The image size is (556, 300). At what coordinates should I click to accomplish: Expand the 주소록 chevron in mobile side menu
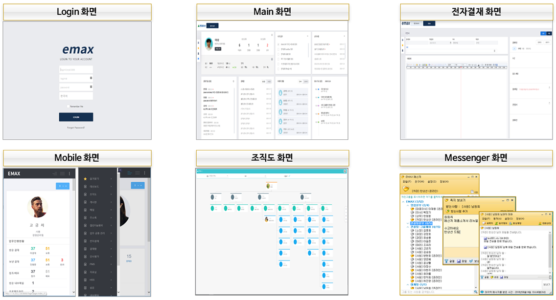click(111, 218)
